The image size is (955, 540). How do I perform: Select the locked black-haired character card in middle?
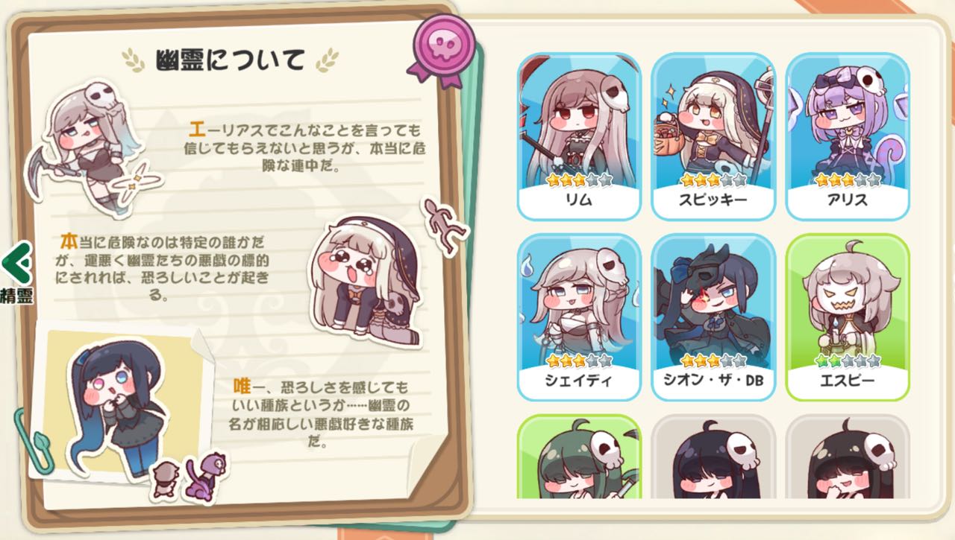(x=713, y=457)
